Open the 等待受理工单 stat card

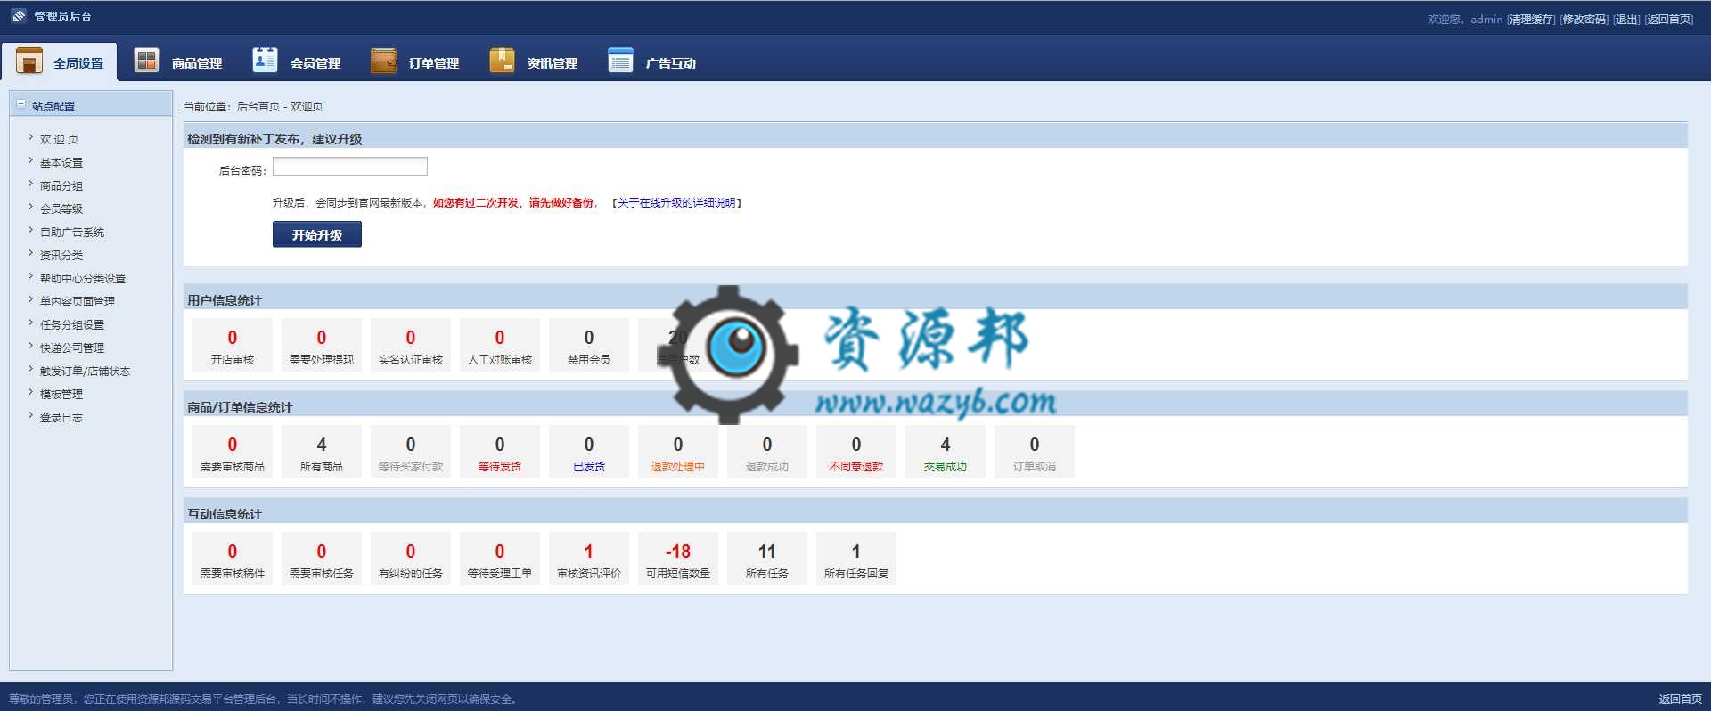tap(500, 559)
